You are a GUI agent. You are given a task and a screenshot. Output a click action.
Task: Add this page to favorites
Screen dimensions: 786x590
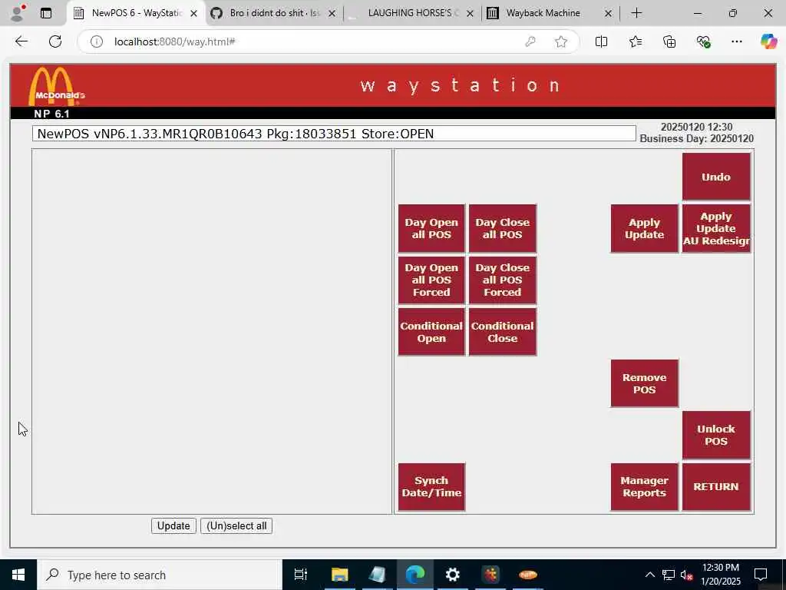pos(561,41)
